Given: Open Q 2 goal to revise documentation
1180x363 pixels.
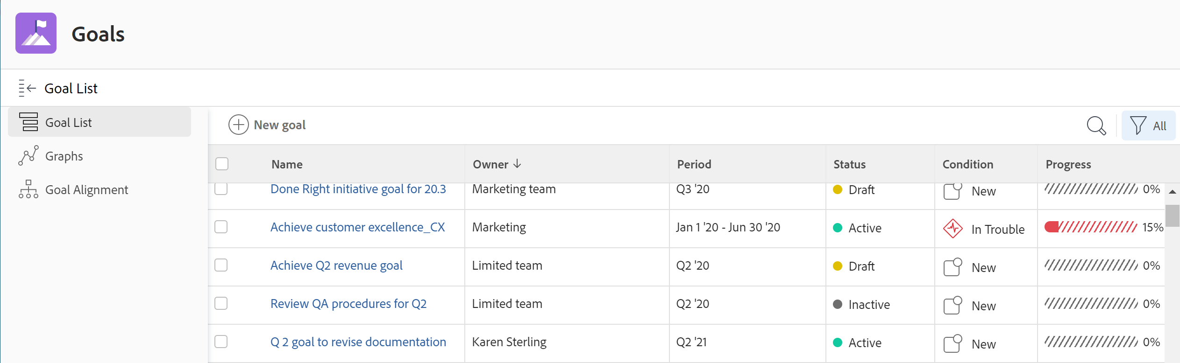Looking at the screenshot, I should click(358, 342).
